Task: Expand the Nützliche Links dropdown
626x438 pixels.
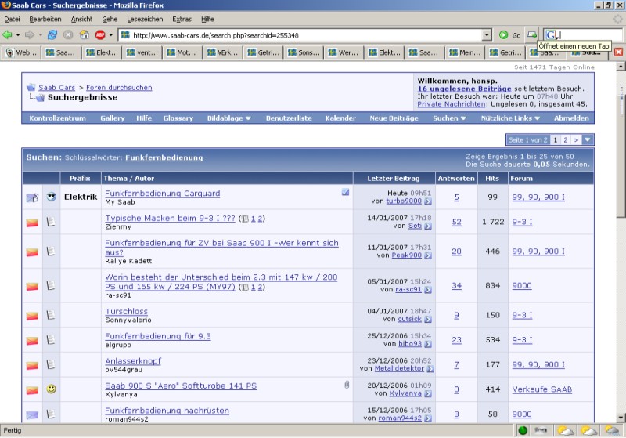Action: pos(537,118)
